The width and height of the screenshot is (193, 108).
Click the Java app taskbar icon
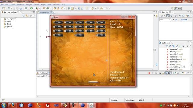[91, 105]
